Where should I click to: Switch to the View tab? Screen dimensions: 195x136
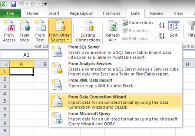click(x=178, y=13)
